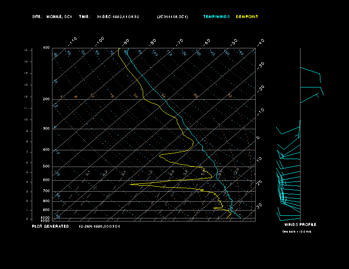Screen dimensions: 349x269
Task: Click right-edge isotherm label "-30"
Action: (x=261, y=65)
